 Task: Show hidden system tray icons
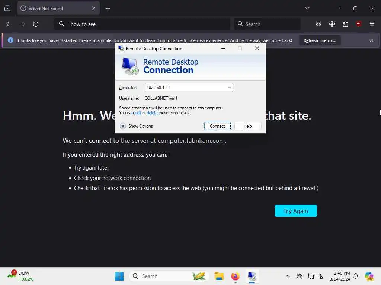(288, 276)
